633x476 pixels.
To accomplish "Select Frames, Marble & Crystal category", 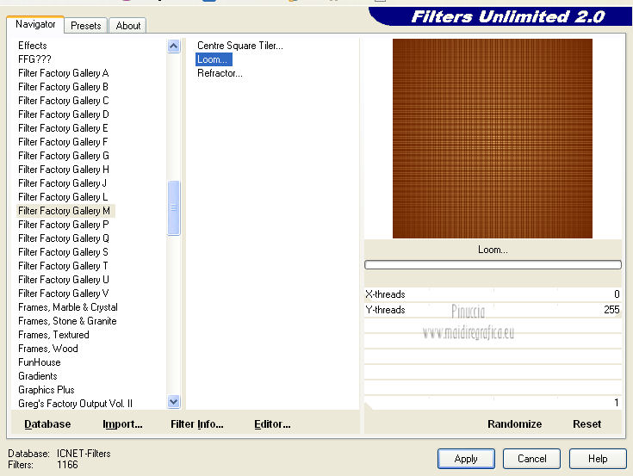I will click(x=68, y=307).
